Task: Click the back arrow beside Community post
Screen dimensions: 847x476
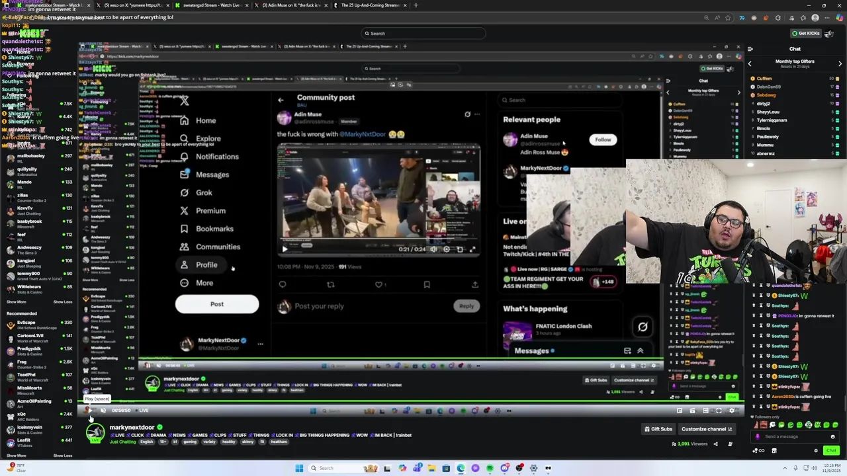Action: tap(281, 100)
